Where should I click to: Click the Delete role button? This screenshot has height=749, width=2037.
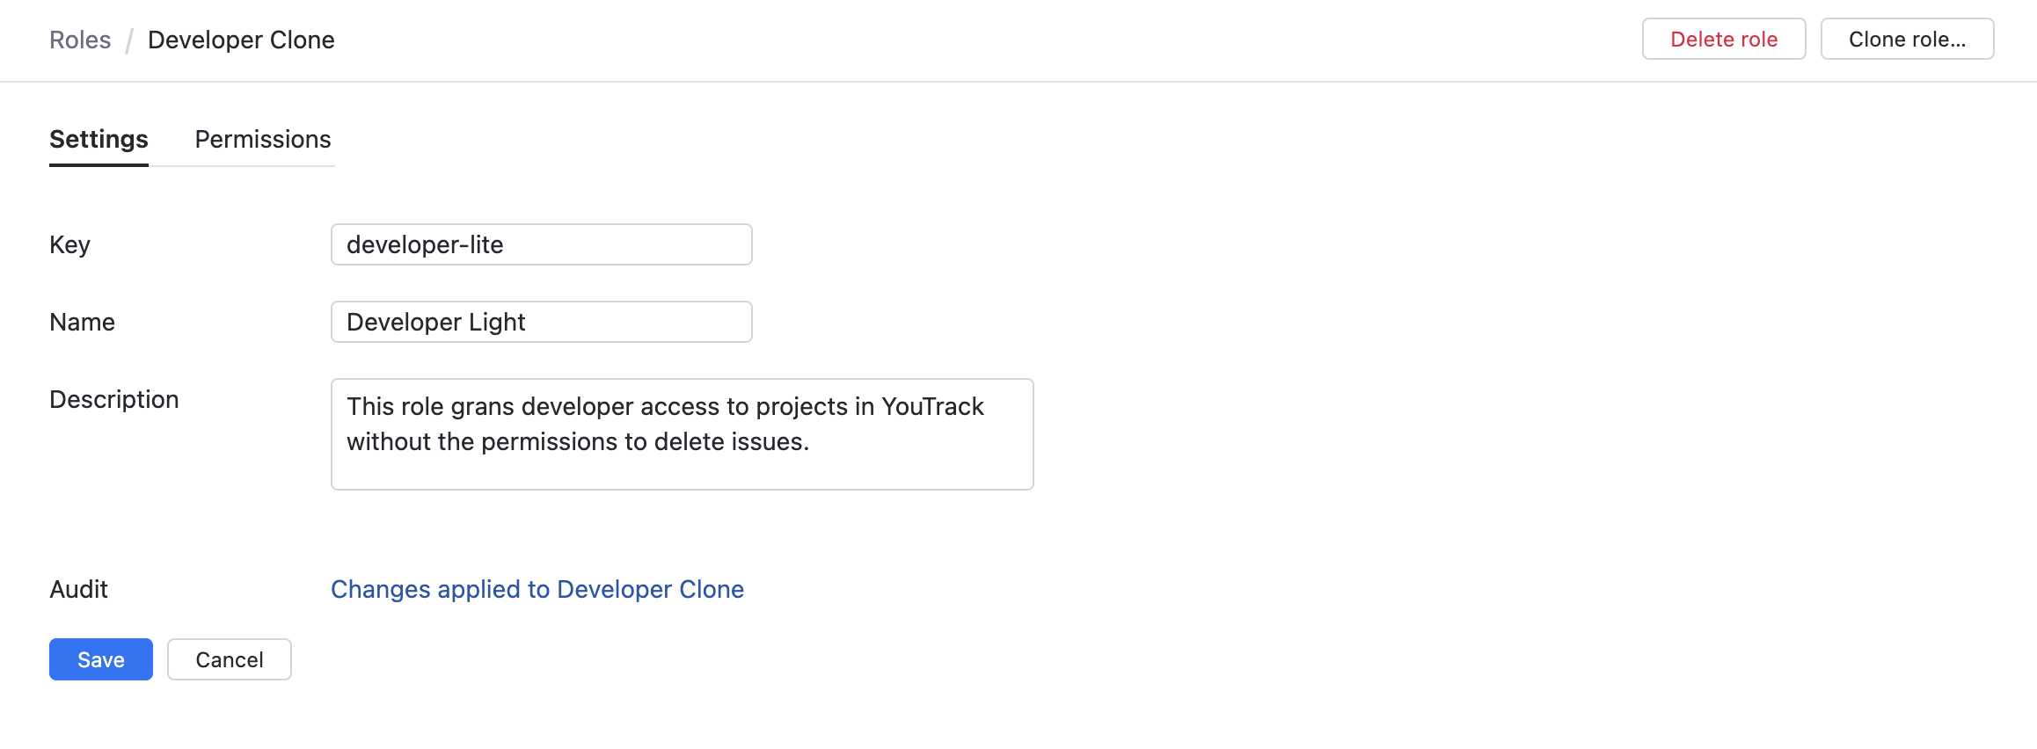pyautogui.click(x=1723, y=40)
